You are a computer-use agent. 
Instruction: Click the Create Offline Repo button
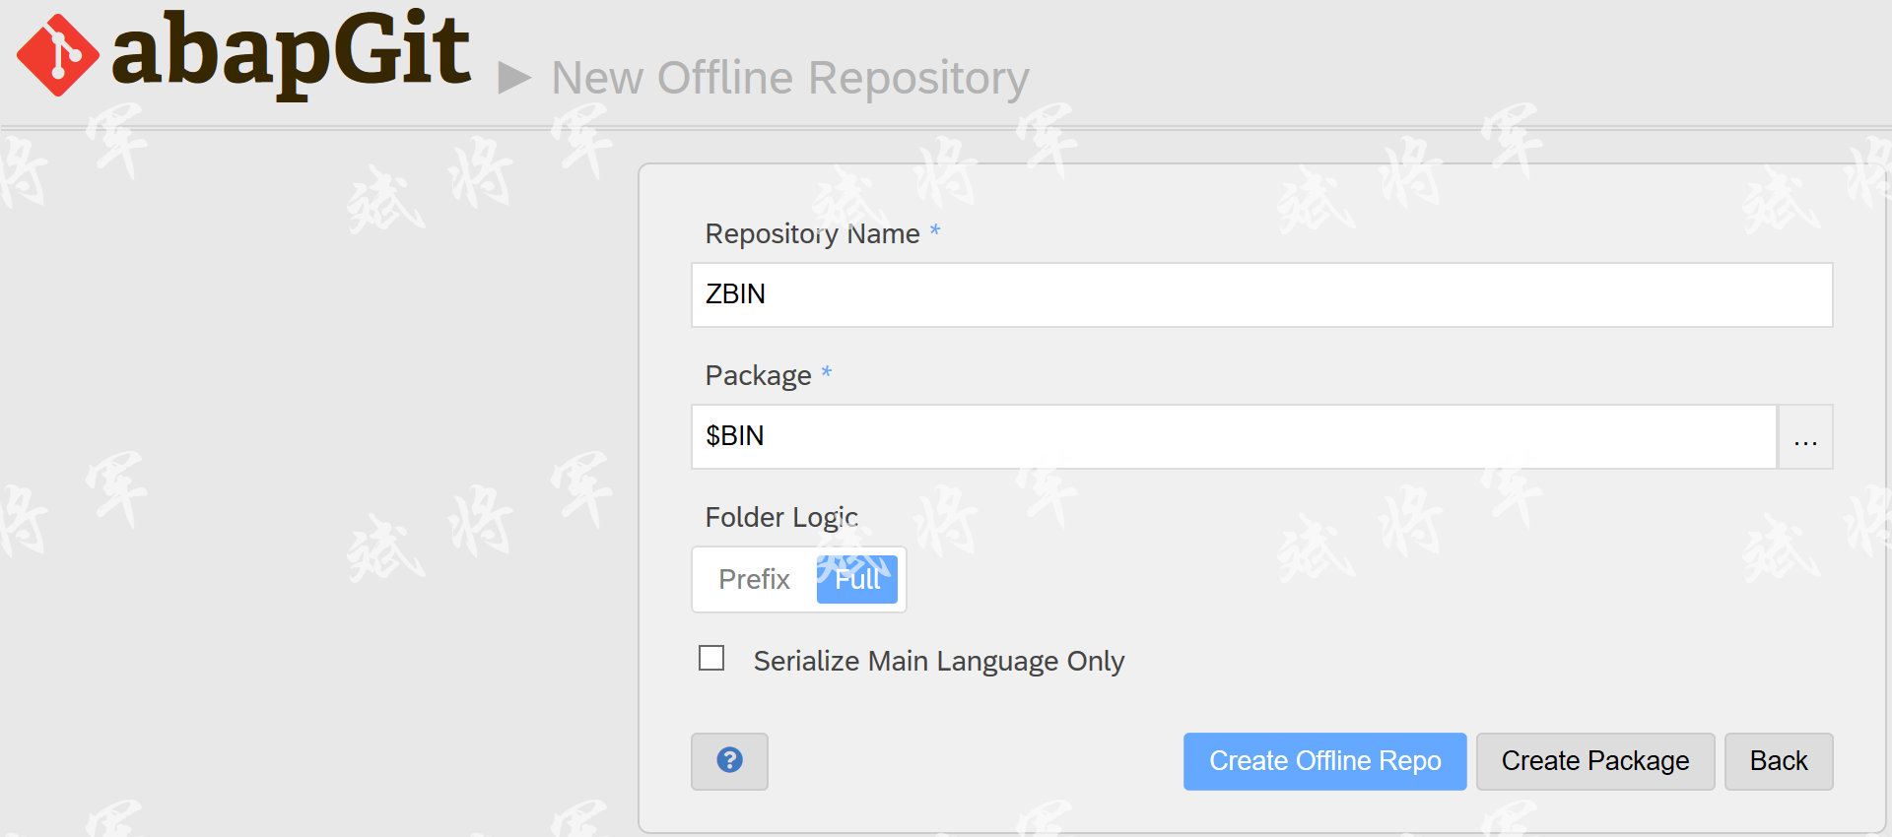pyautogui.click(x=1324, y=761)
